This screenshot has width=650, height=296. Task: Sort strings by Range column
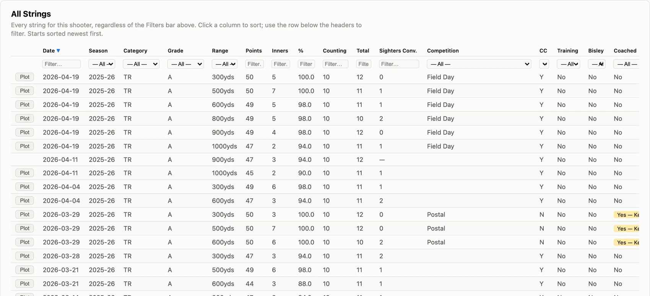click(x=220, y=51)
